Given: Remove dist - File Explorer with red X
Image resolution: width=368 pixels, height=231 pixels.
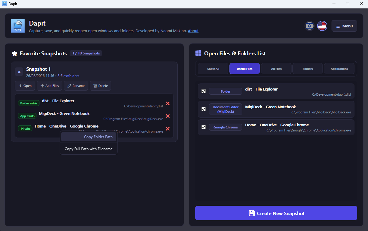Looking at the screenshot, I should (168, 103).
